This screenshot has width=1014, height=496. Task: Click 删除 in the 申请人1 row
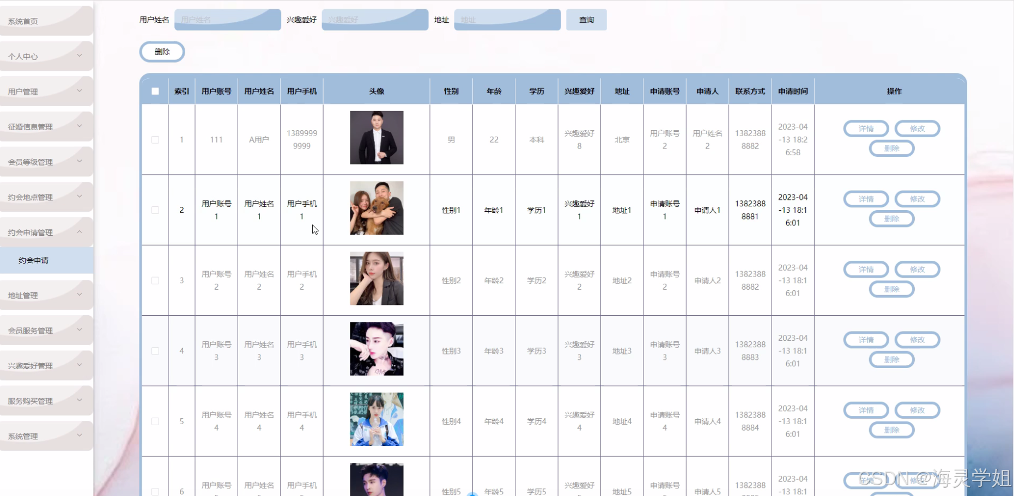click(x=891, y=219)
